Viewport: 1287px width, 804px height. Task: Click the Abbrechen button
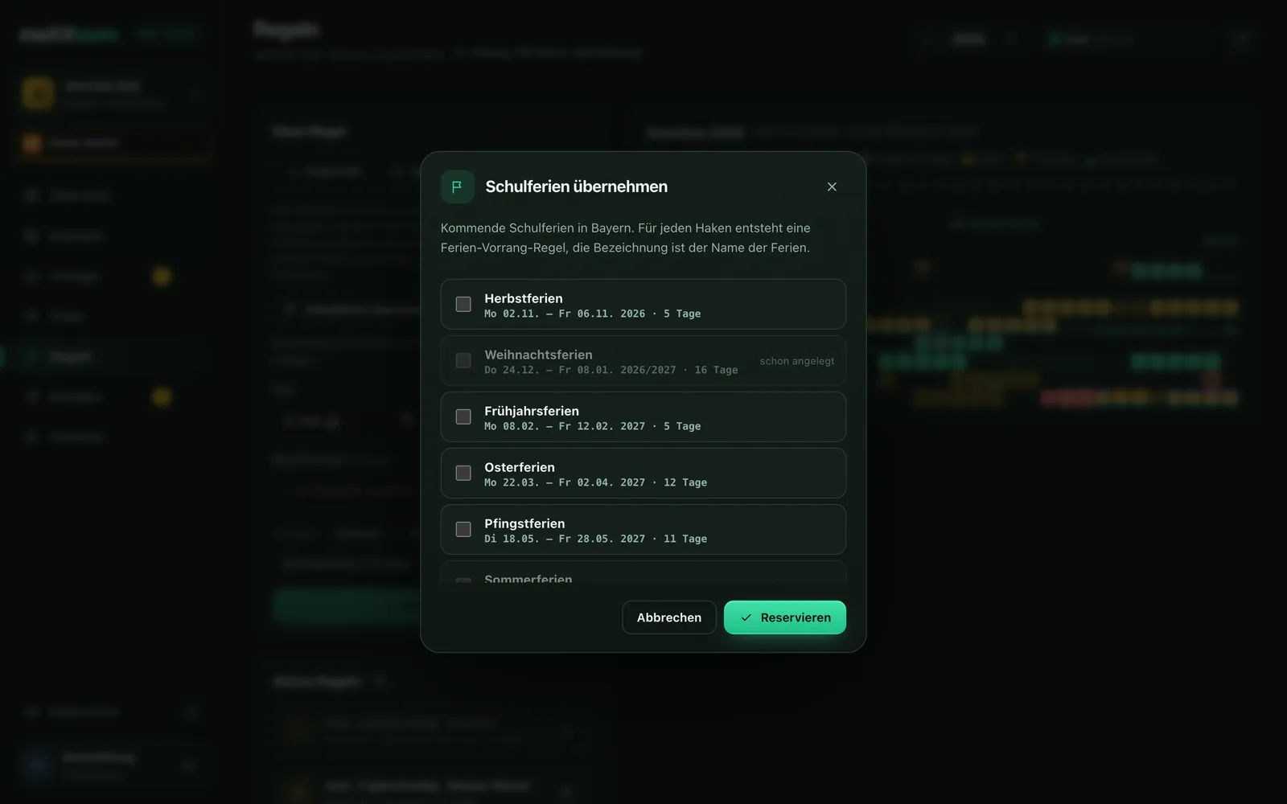tap(669, 617)
